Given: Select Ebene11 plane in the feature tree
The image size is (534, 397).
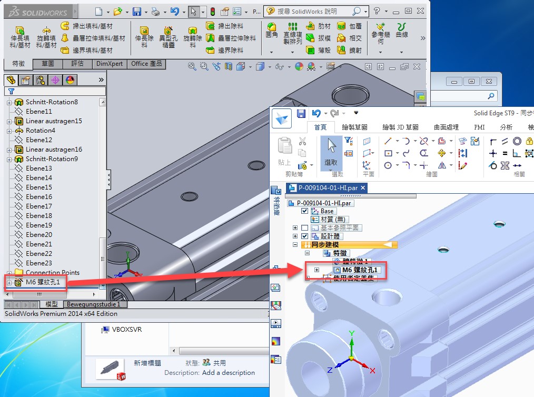Looking at the screenshot, I should coord(39,111).
